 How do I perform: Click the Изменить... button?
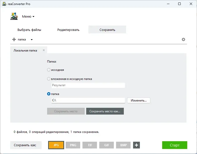pyautogui.click(x=139, y=100)
